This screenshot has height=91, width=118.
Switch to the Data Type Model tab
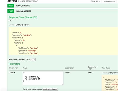point(104,73)
